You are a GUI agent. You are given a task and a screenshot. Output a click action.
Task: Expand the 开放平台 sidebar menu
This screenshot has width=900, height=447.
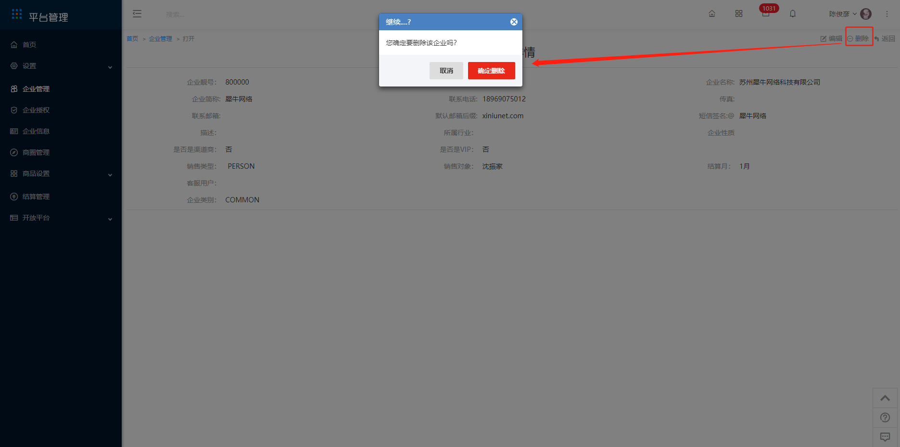pyautogui.click(x=61, y=218)
